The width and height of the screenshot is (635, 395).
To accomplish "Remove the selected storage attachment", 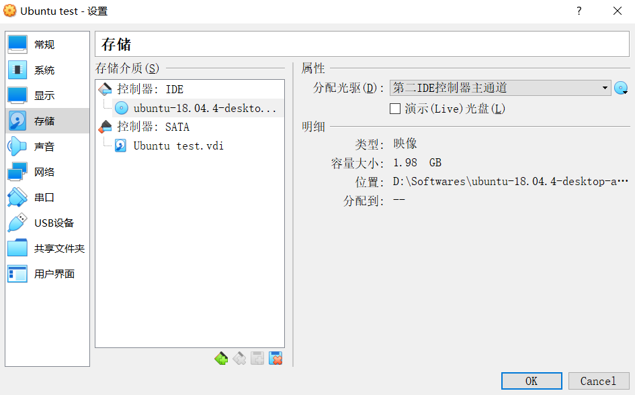I will [276, 358].
